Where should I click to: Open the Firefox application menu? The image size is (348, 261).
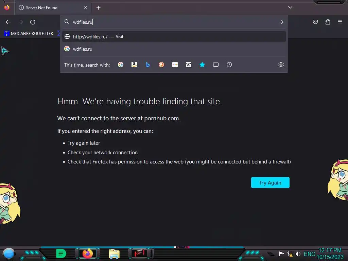click(x=340, y=21)
